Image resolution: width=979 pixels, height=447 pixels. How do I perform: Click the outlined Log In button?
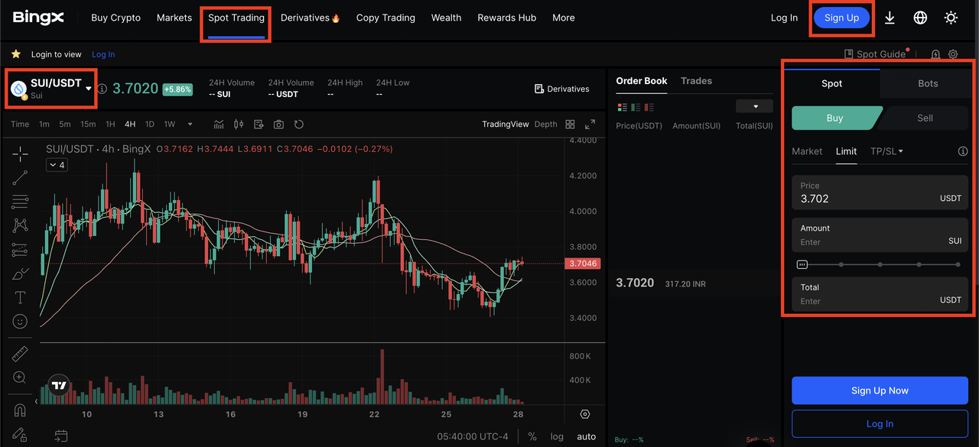point(880,424)
